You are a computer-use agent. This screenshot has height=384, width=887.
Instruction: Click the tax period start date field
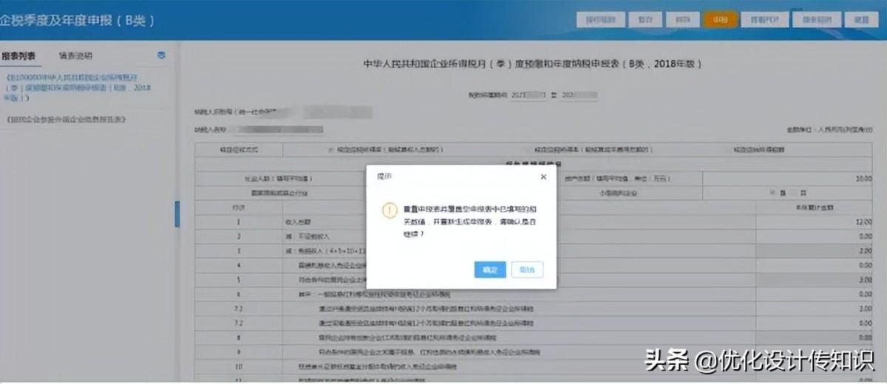[529, 95]
